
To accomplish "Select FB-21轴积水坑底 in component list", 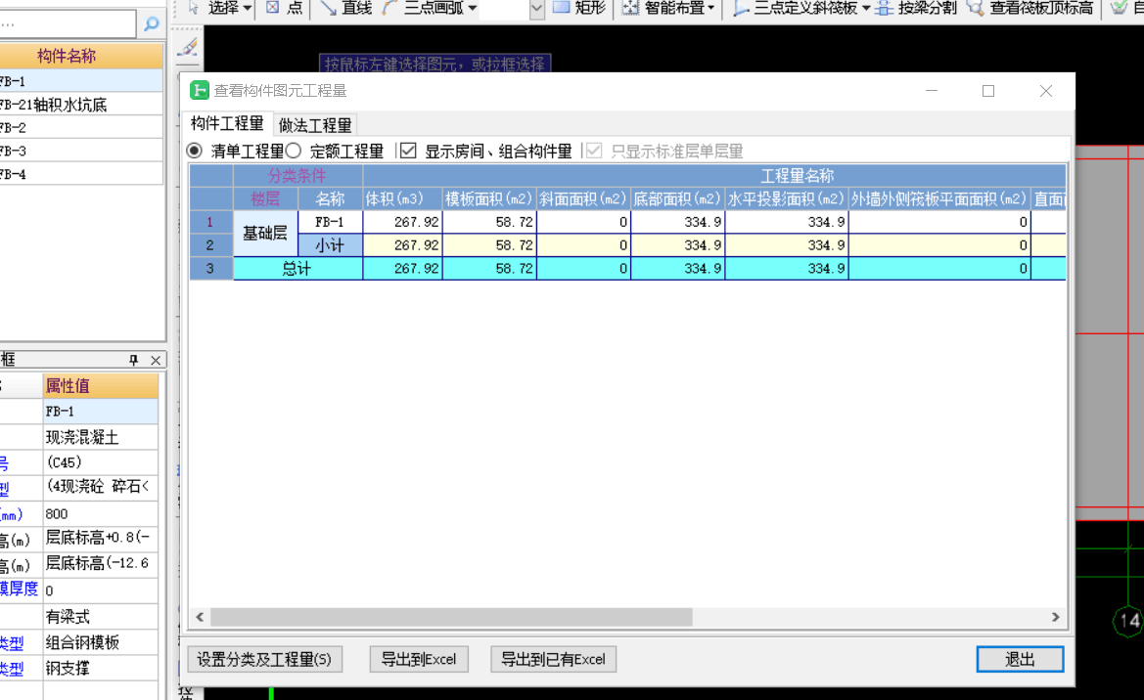I will pos(81,105).
